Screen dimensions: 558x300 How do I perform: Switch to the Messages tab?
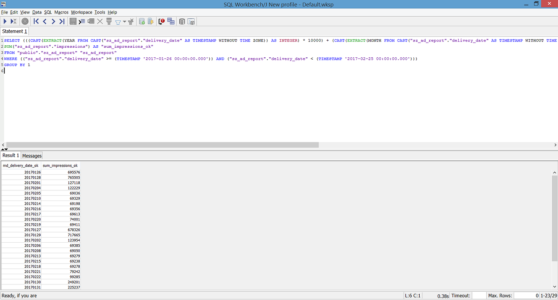[31, 156]
